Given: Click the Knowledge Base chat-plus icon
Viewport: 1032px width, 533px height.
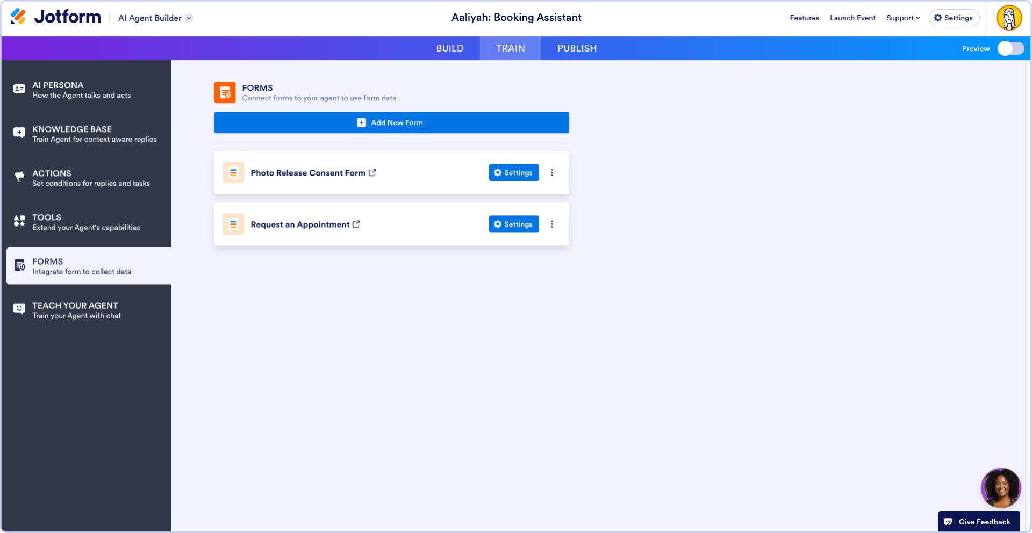Looking at the screenshot, I should (19, 133).
